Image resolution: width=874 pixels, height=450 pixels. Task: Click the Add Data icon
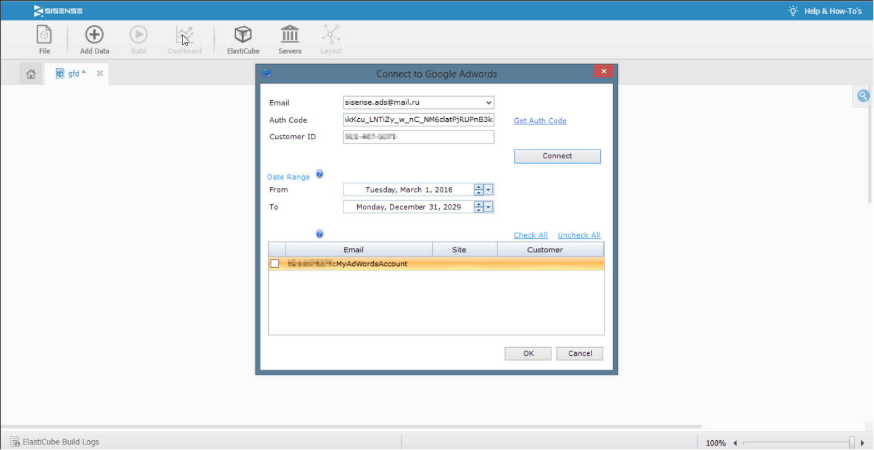click(94, 34)
